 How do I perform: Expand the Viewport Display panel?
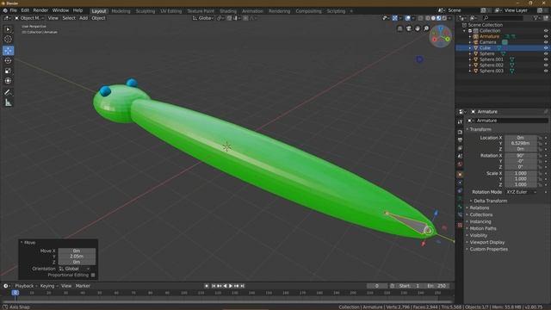487,242
